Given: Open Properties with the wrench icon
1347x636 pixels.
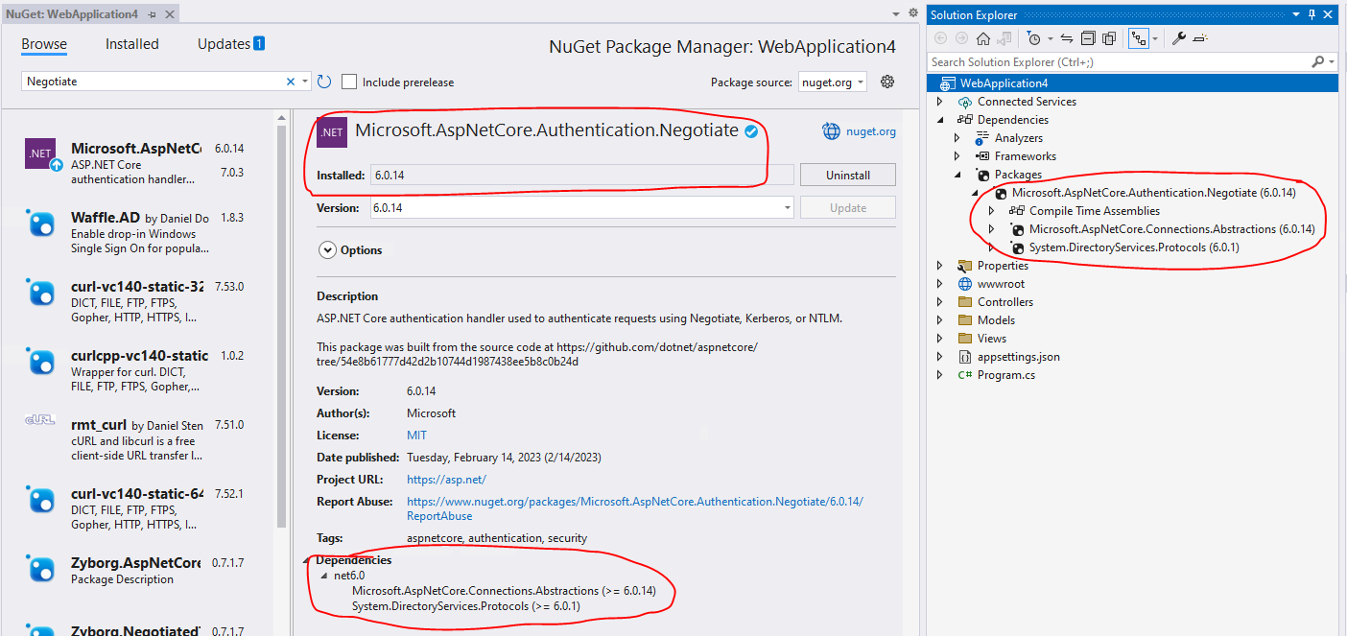Looking at the screenshot, I should click(x=1179, y=38).
